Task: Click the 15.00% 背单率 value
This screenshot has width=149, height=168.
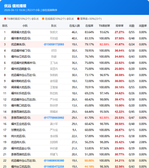Action: coord(119,106)
